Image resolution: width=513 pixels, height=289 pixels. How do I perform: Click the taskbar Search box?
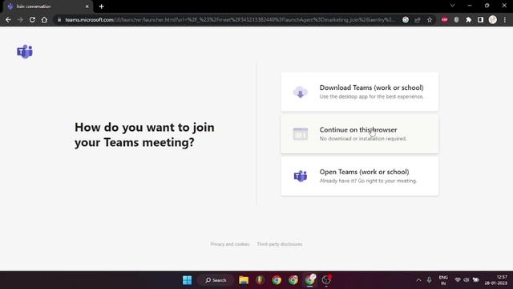tap(216, 280)
